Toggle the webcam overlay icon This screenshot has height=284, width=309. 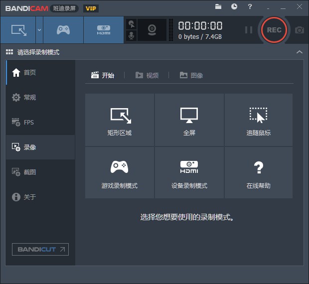pos(152,30)
